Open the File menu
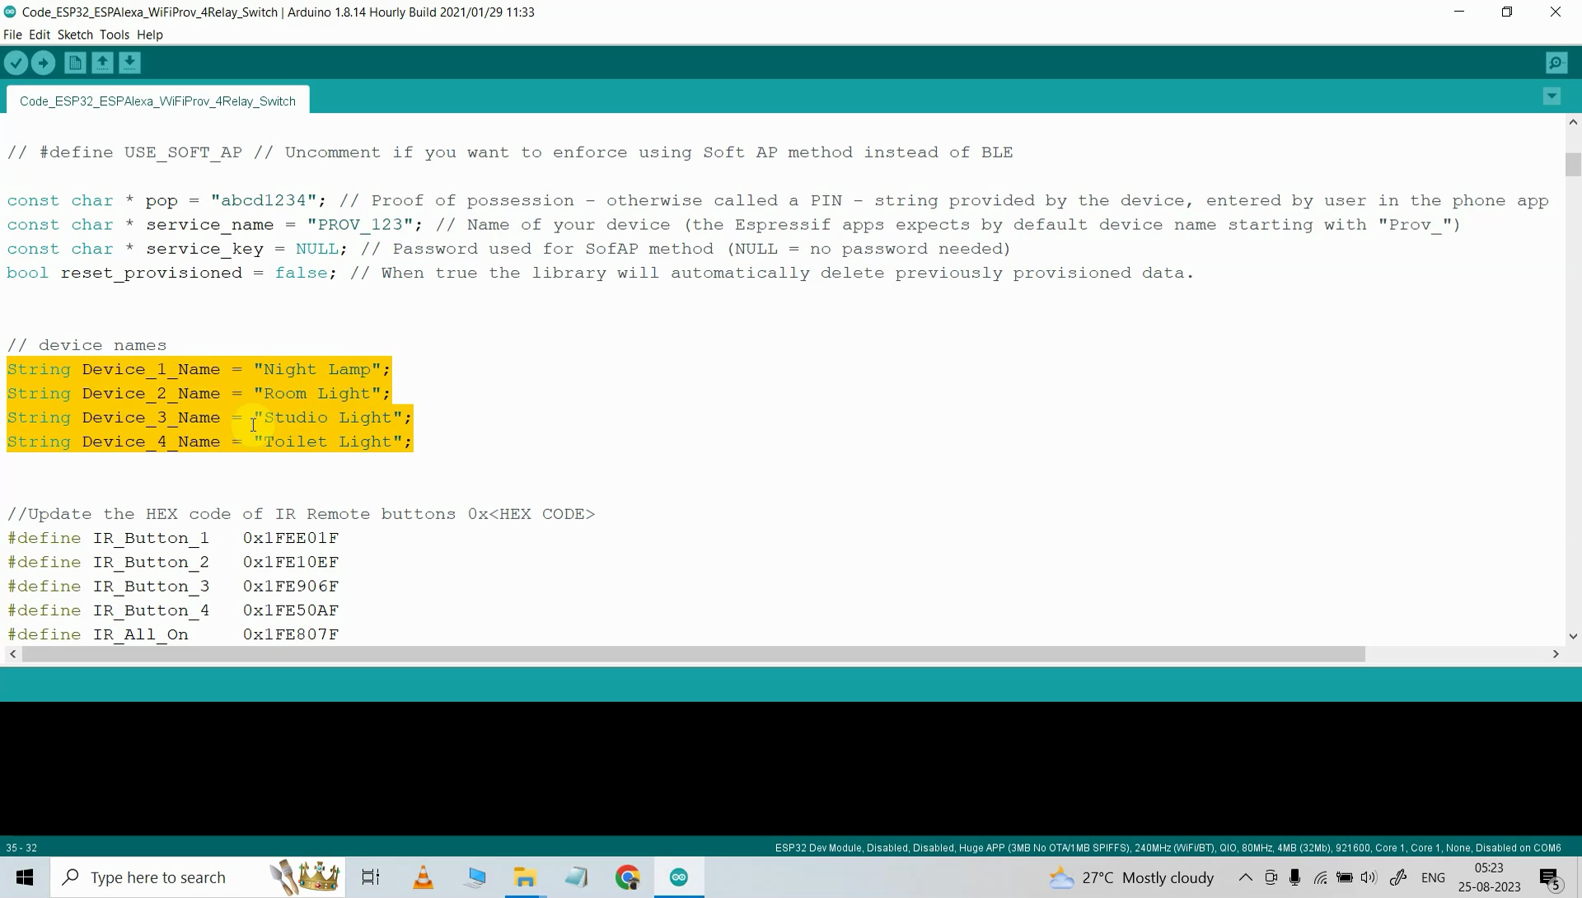The width and height of the screenshot is (1582, 898). [12, 35]
